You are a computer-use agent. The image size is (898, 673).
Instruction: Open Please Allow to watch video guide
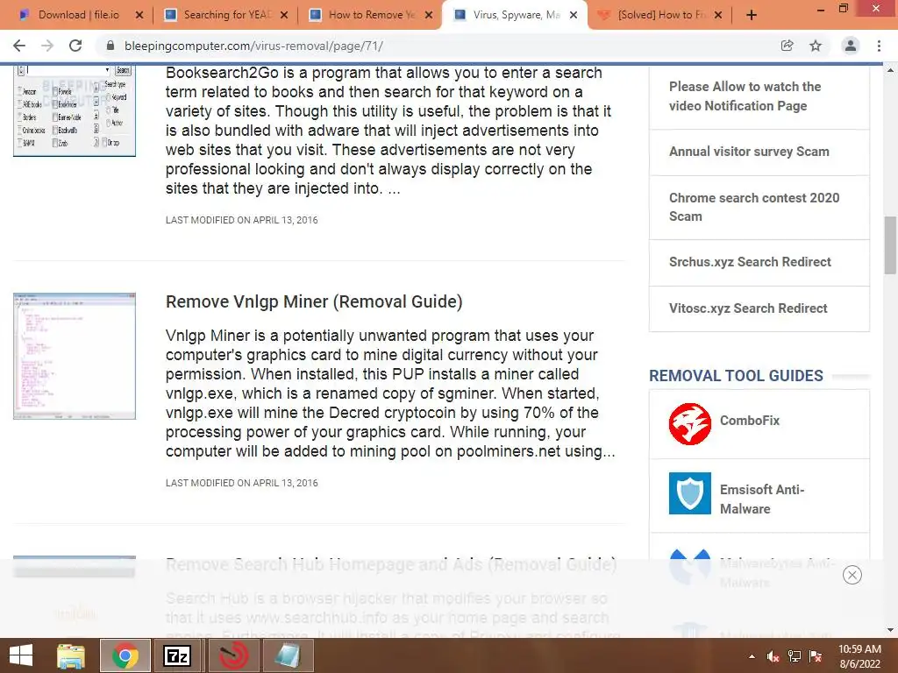tap(745, 96)
